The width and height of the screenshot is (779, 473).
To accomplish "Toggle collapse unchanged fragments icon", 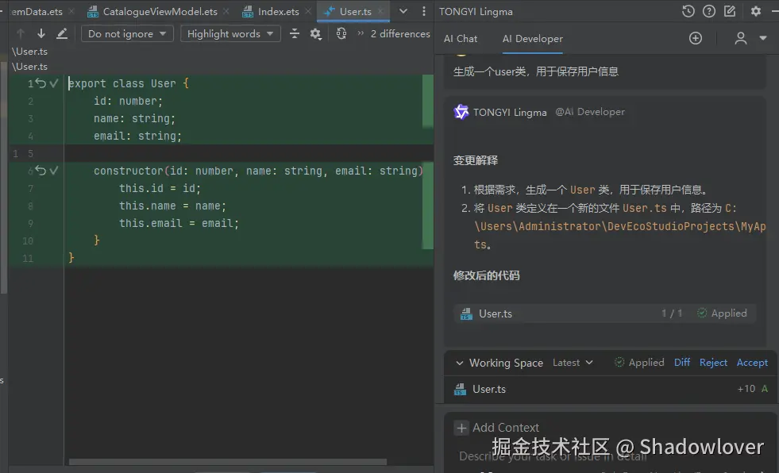I will click(x=295, y=34).
